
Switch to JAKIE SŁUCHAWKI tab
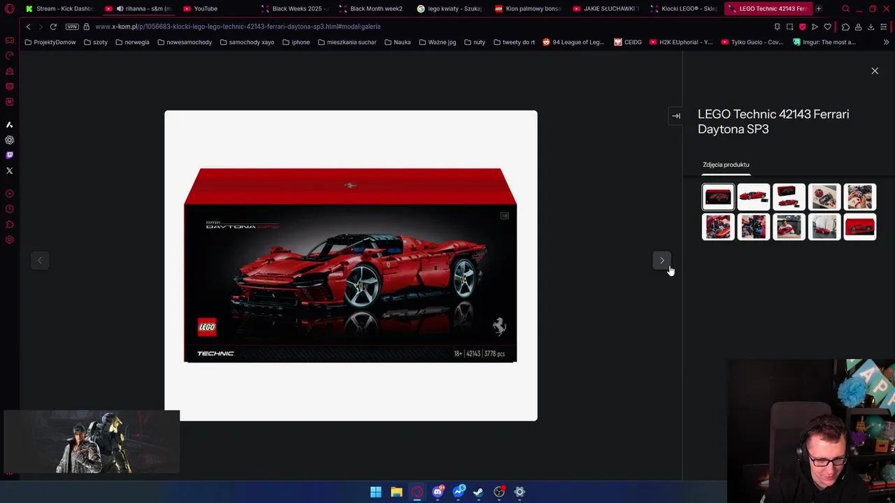(606, 8)
